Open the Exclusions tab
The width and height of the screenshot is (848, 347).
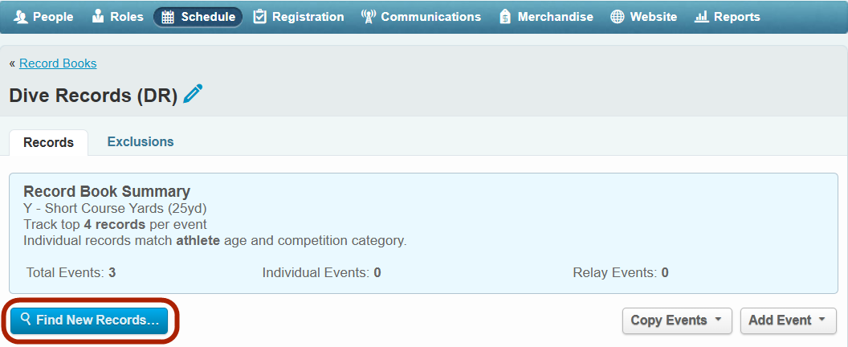(x=141, y=141)
